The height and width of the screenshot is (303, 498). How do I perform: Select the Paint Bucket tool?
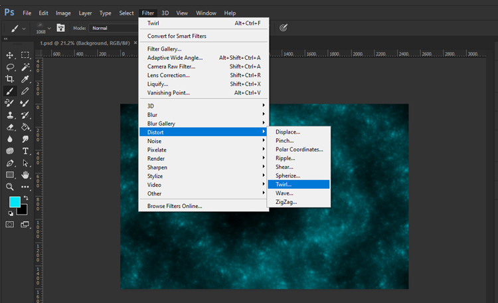click(25, 127)
